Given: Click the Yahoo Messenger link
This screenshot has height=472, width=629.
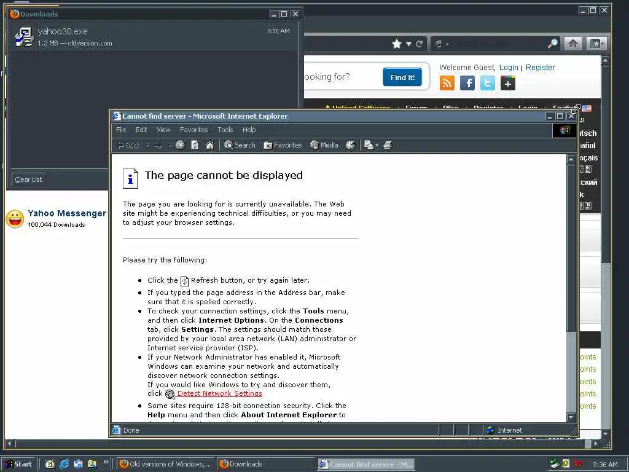Looking at the screenshot, I should (x=67, y=213).
